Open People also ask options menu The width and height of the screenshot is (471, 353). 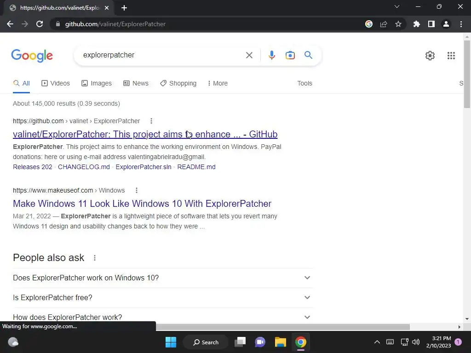click(95, 258)
